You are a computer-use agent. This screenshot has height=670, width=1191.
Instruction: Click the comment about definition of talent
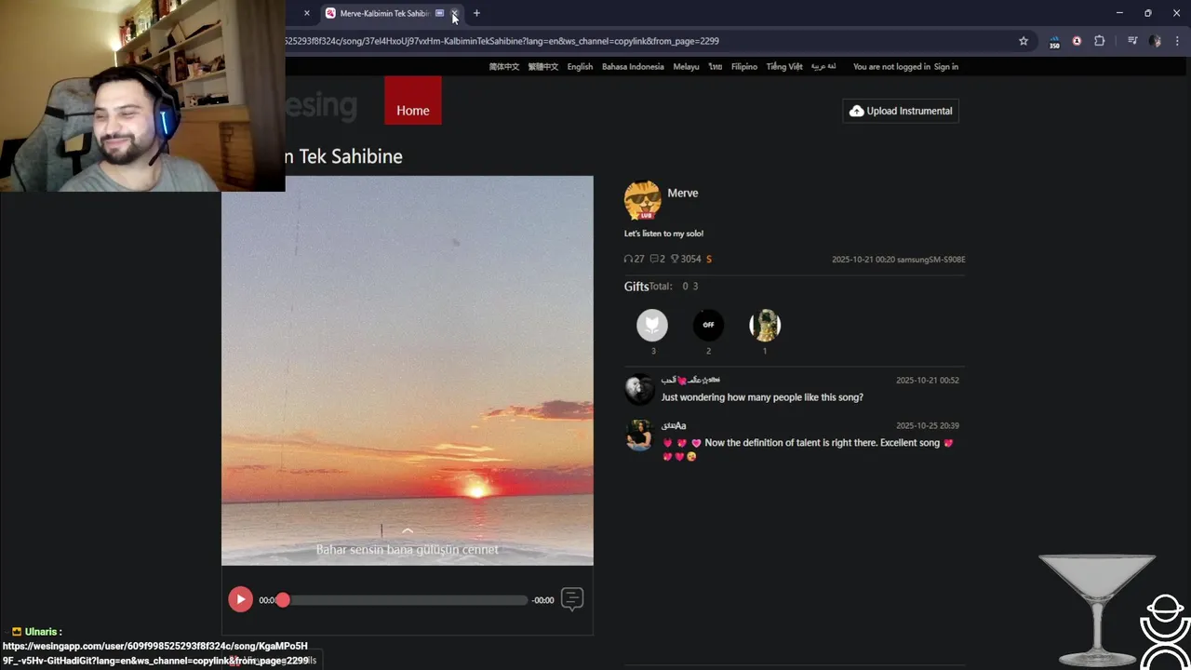(808, 449)
